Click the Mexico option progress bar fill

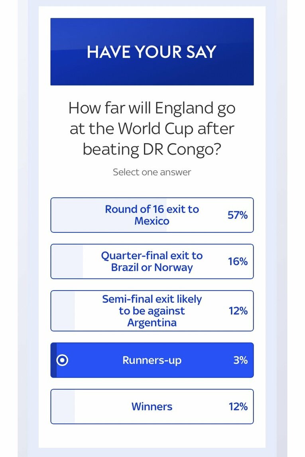point(109,215)
